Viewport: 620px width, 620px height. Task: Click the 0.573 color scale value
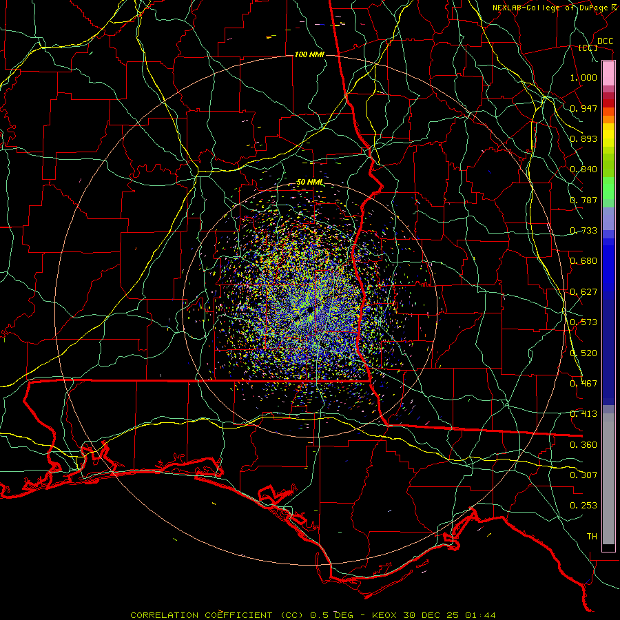pos(583,322)
